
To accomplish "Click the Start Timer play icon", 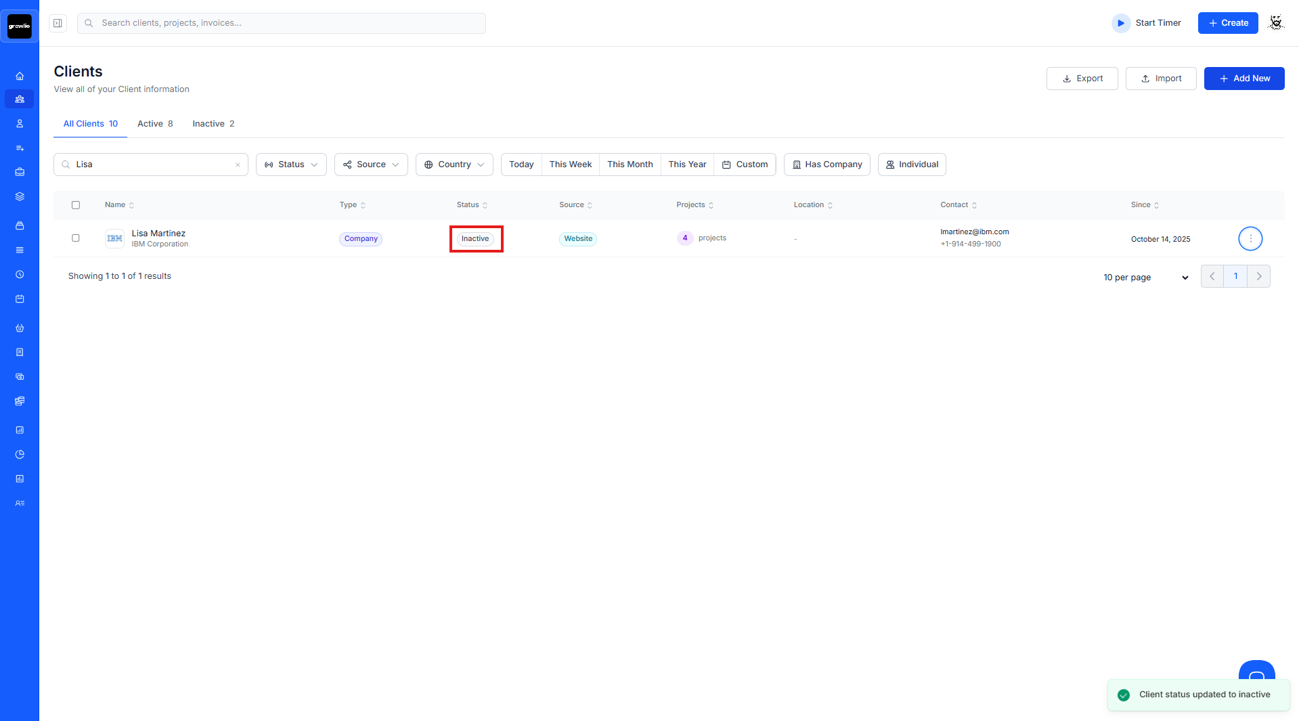I will 1121,23.
